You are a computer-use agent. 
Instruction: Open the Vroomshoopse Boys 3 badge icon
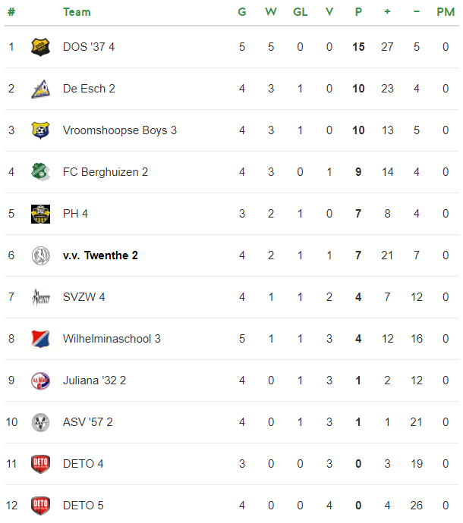(x=40, y=130)
